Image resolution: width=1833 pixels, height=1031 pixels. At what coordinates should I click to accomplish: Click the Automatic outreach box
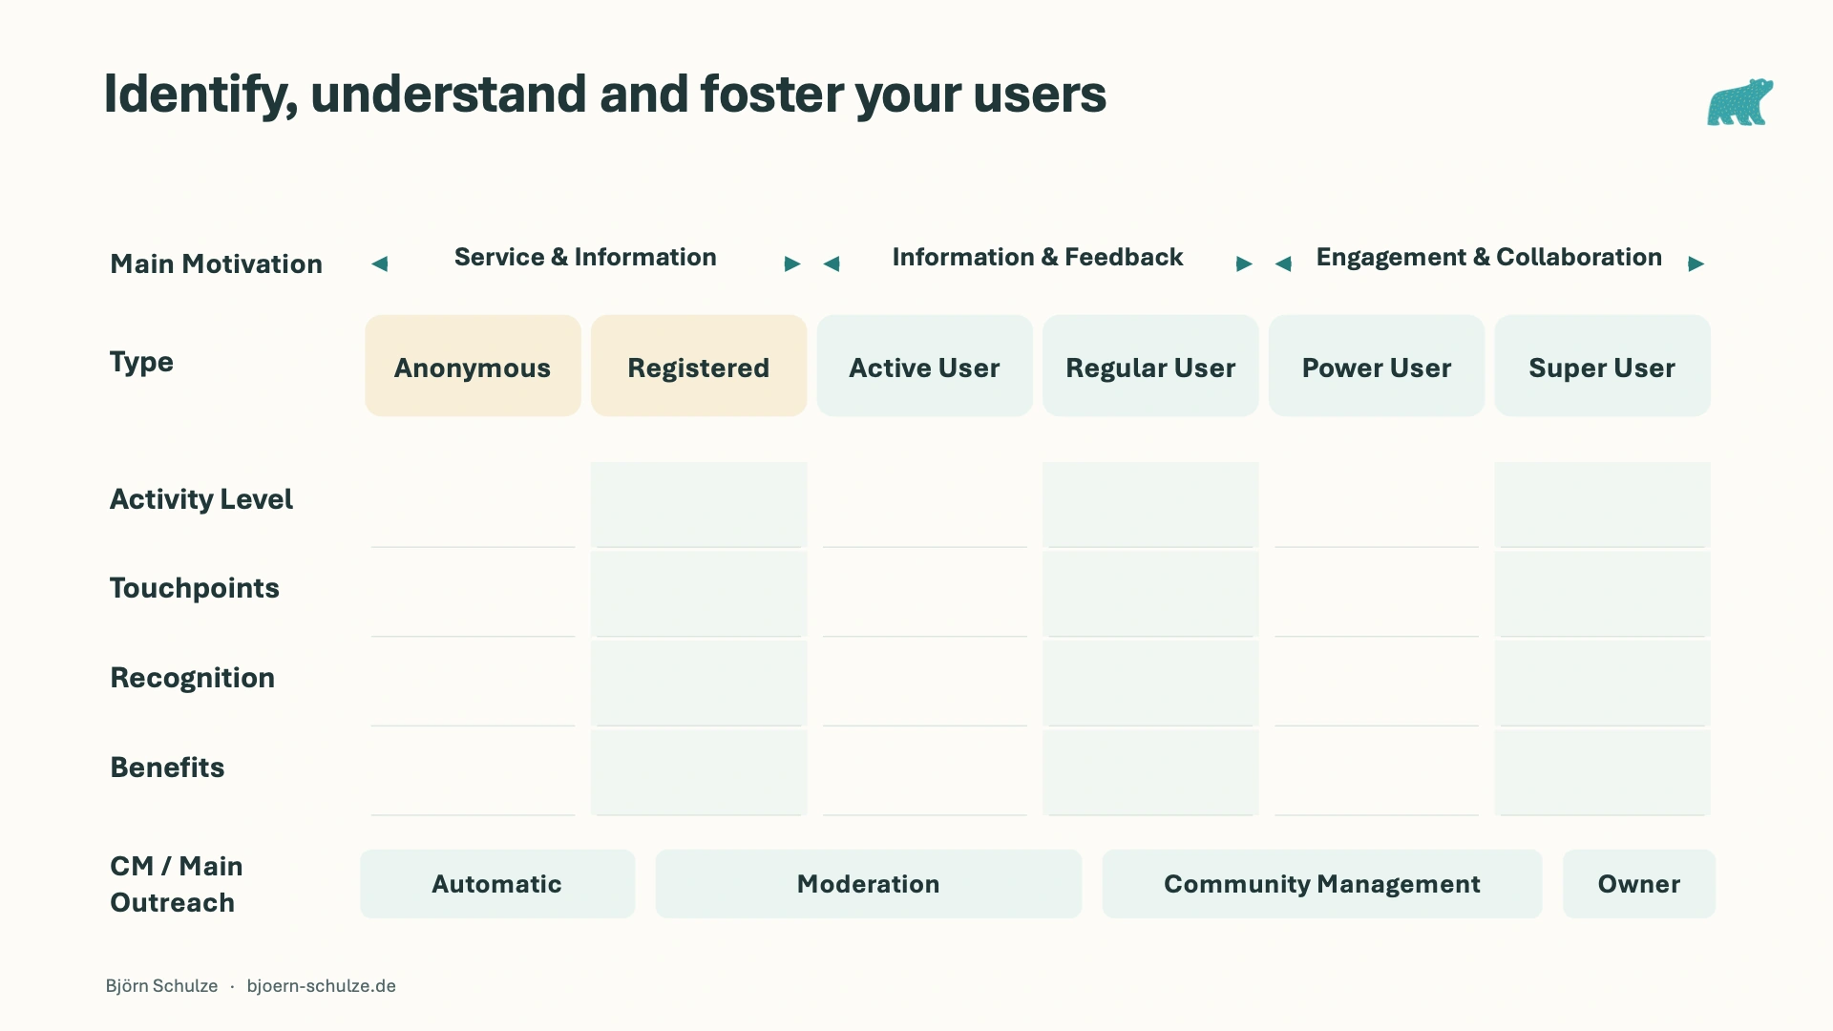click(x=497, y=884)
